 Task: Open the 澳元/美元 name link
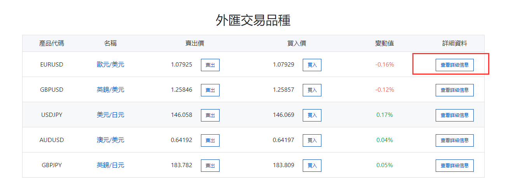(x=110, y=140)
